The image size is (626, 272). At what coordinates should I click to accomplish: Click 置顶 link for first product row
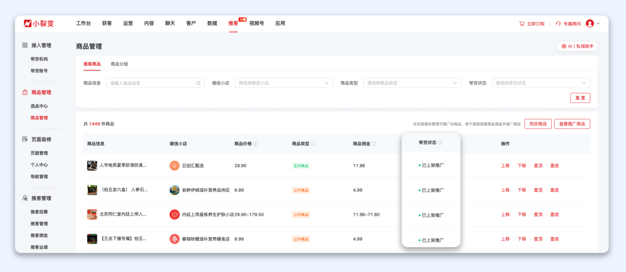coord(538,166)
